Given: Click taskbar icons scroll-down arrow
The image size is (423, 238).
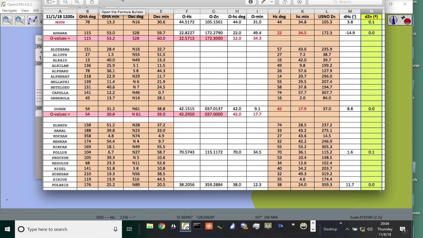Looking at the screenshot, I should point(313,230).
